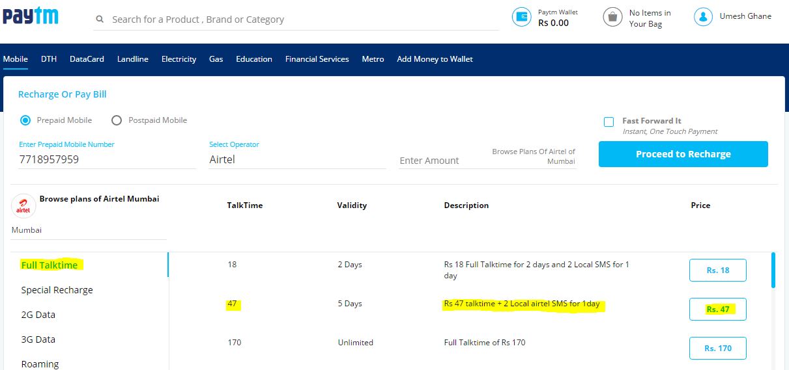Click the Airtel operator logo

click(23, 206)
